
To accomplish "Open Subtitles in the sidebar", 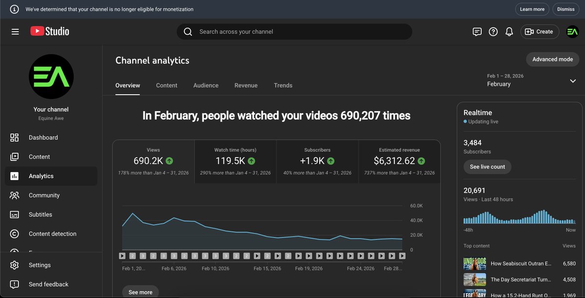I will pyautogui.click(x=51, y=215).
